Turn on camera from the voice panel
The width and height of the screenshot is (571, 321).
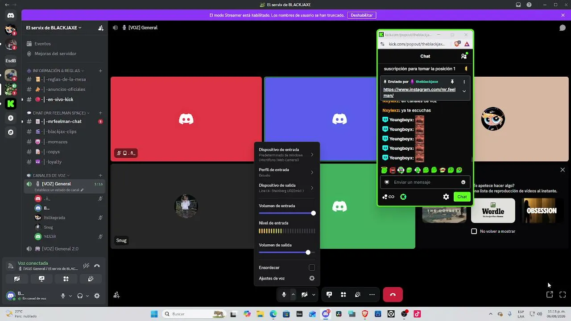[x=17, y=279]
